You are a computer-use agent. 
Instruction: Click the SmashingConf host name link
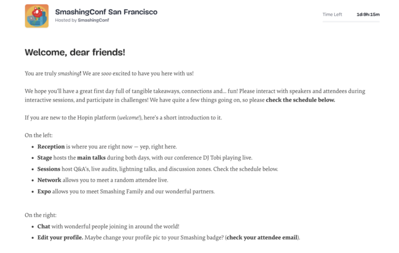[93, 20]
